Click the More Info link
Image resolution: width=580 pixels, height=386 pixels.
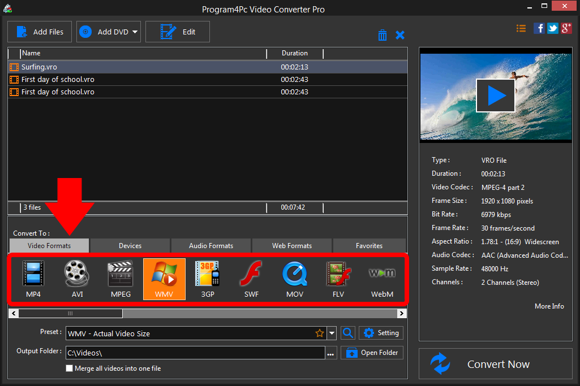549,306
